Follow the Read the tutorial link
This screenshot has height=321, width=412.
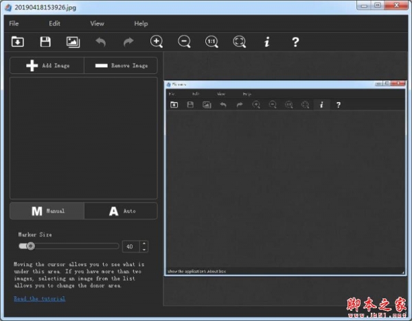tap(40, 298)
